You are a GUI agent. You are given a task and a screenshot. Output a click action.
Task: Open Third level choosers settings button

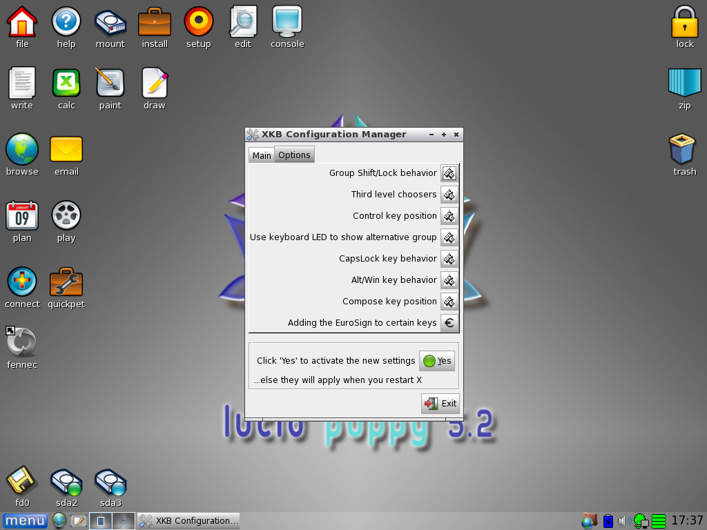pos(449,195)
